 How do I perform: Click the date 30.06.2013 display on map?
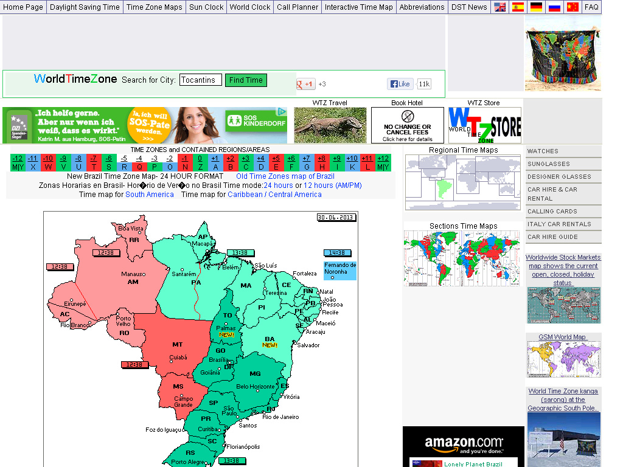[x=336, y=217]
